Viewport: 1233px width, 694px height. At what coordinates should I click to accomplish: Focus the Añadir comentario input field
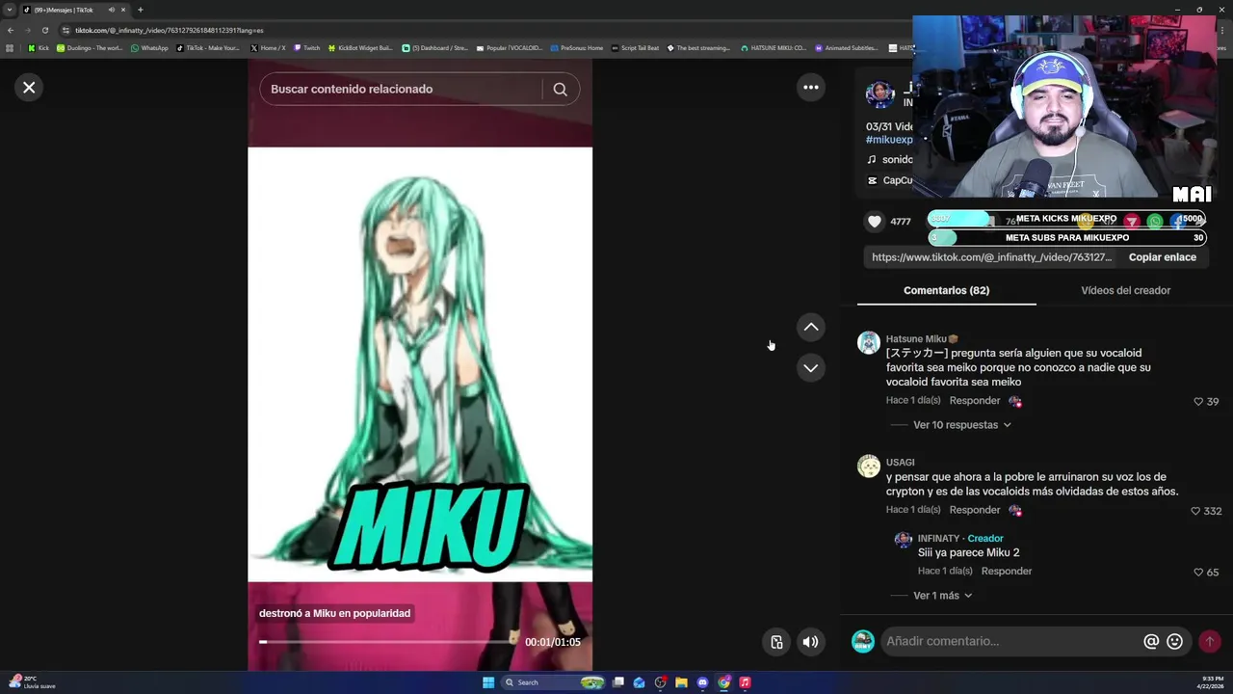tap(1011, 642)
